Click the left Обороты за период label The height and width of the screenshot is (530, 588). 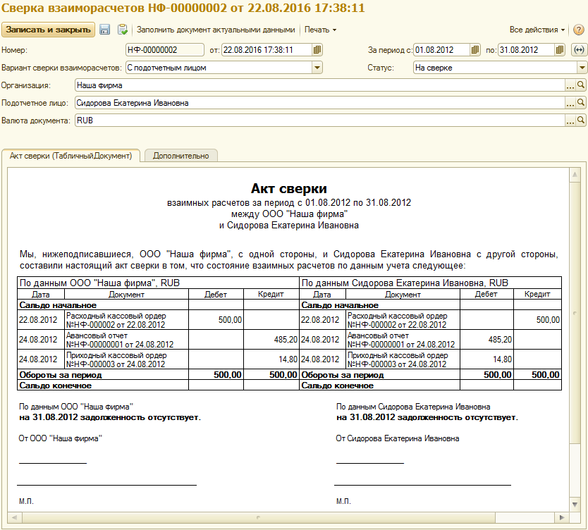coord(61,375)
